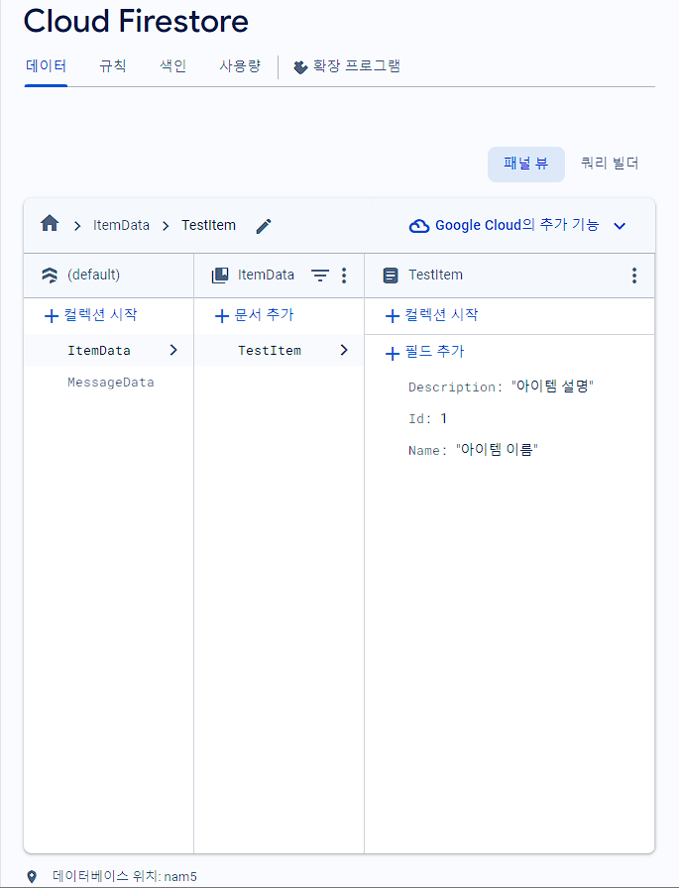Switch to the 색인 tab
Image resolution: width=679 pixels, height=888 pixels.
click(173, 66)
